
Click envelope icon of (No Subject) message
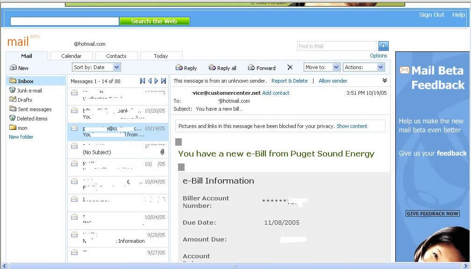coord(74,146)
